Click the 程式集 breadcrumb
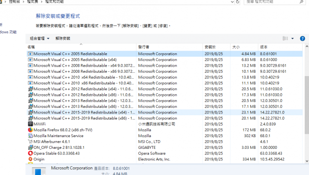 pos(33,2)
